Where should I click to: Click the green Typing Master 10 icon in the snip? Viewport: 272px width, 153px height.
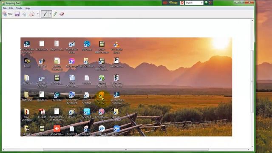[102, 81]
